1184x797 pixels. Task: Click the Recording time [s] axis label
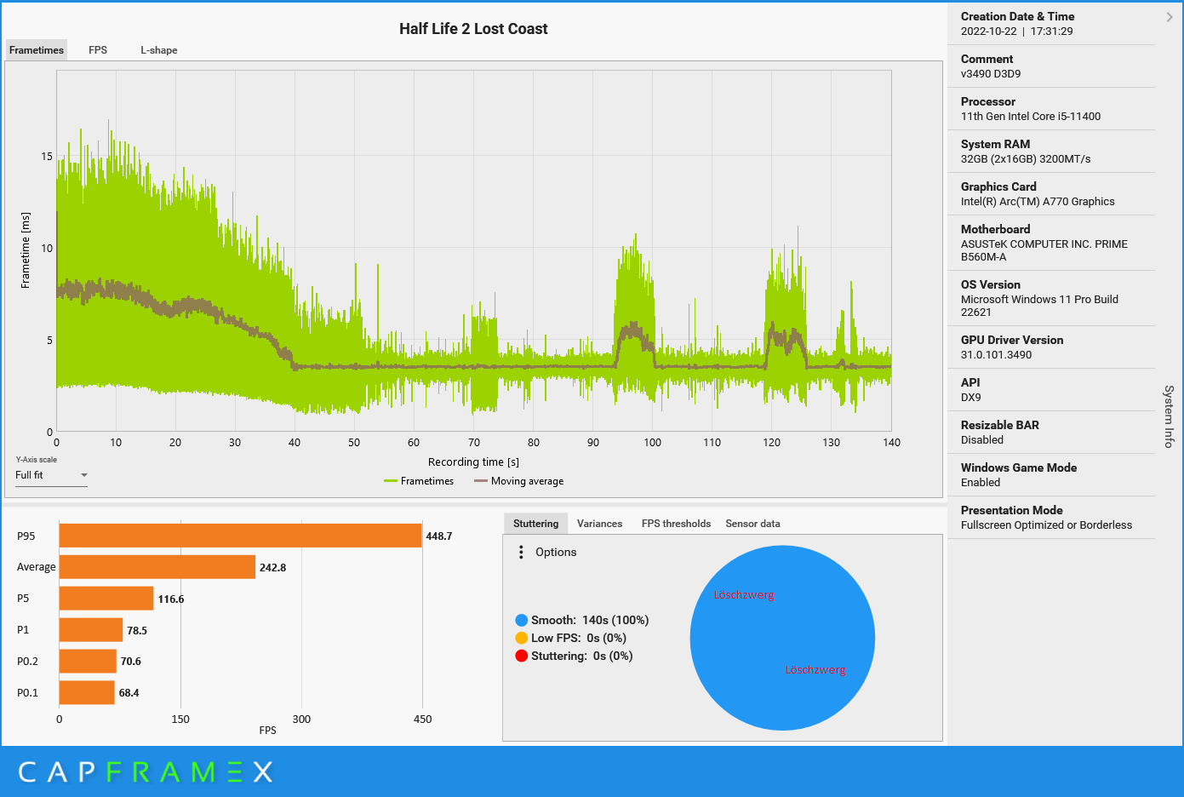473,462
